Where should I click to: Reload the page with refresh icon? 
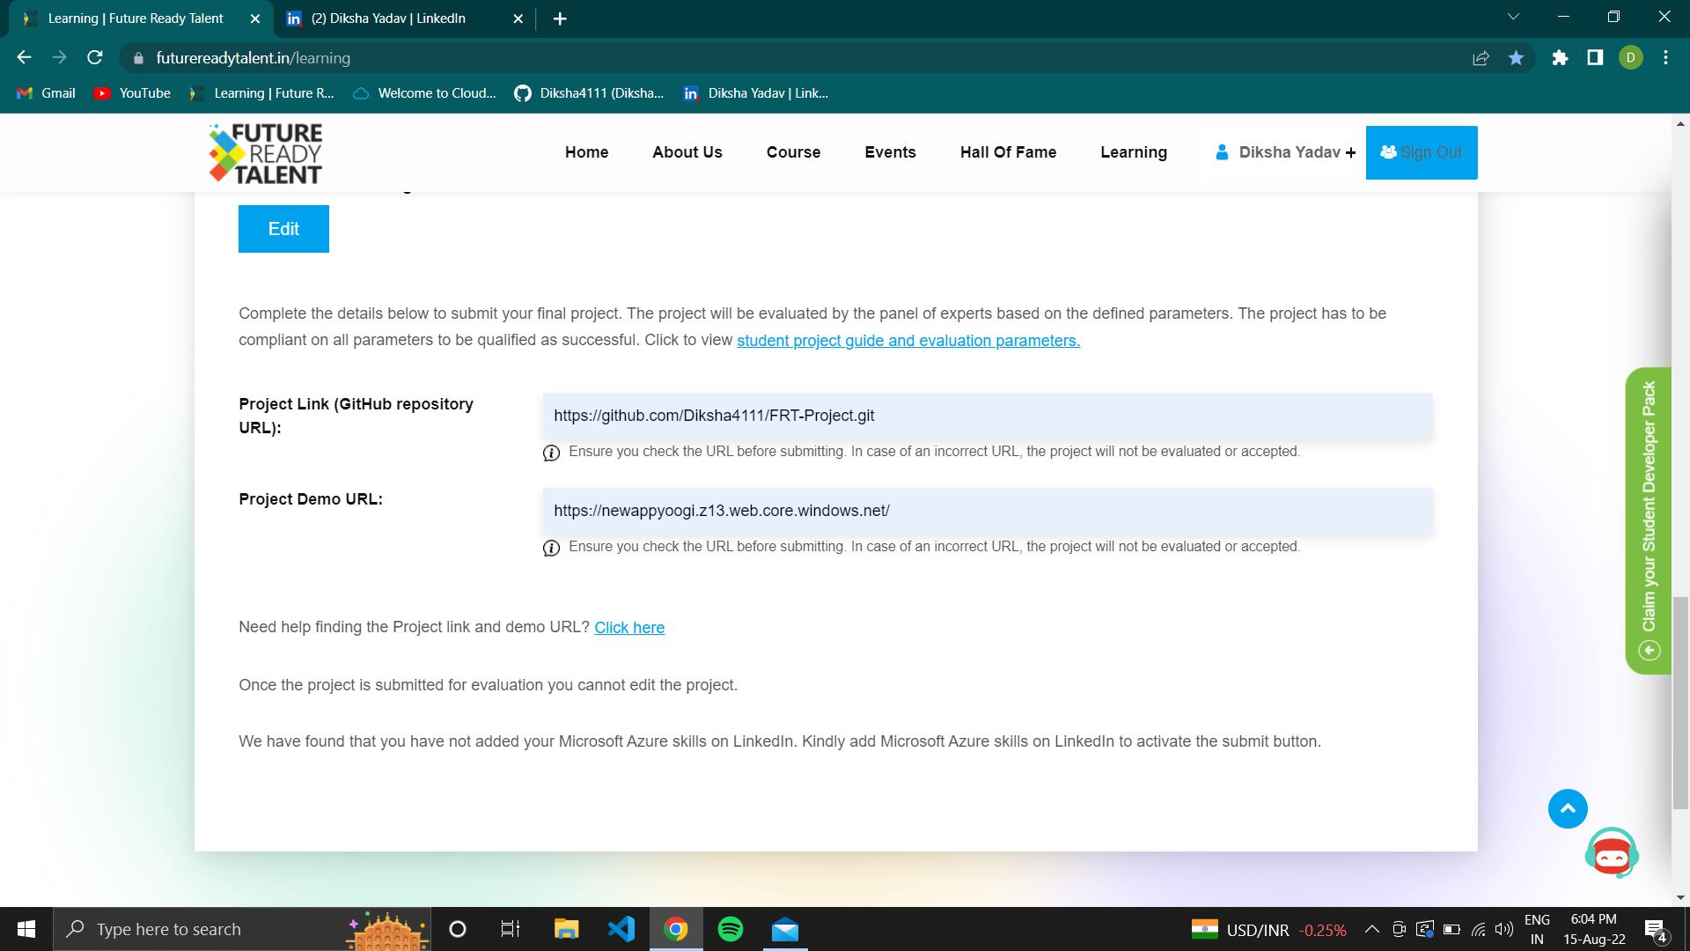pos(95,58)
